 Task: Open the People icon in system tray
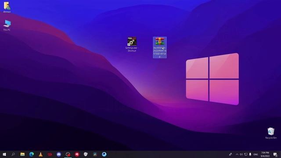(x=231, y=154)
